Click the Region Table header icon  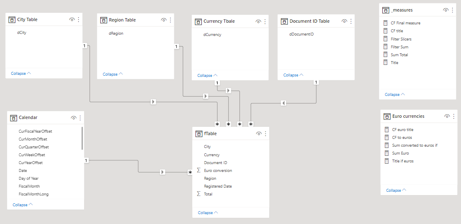click(x=104, y=20)
